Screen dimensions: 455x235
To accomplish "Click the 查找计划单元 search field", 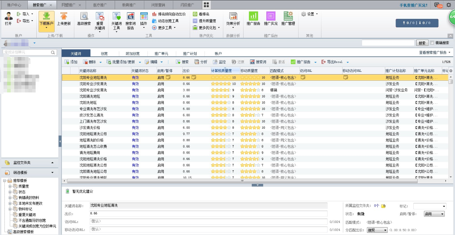I will point(27,52).
